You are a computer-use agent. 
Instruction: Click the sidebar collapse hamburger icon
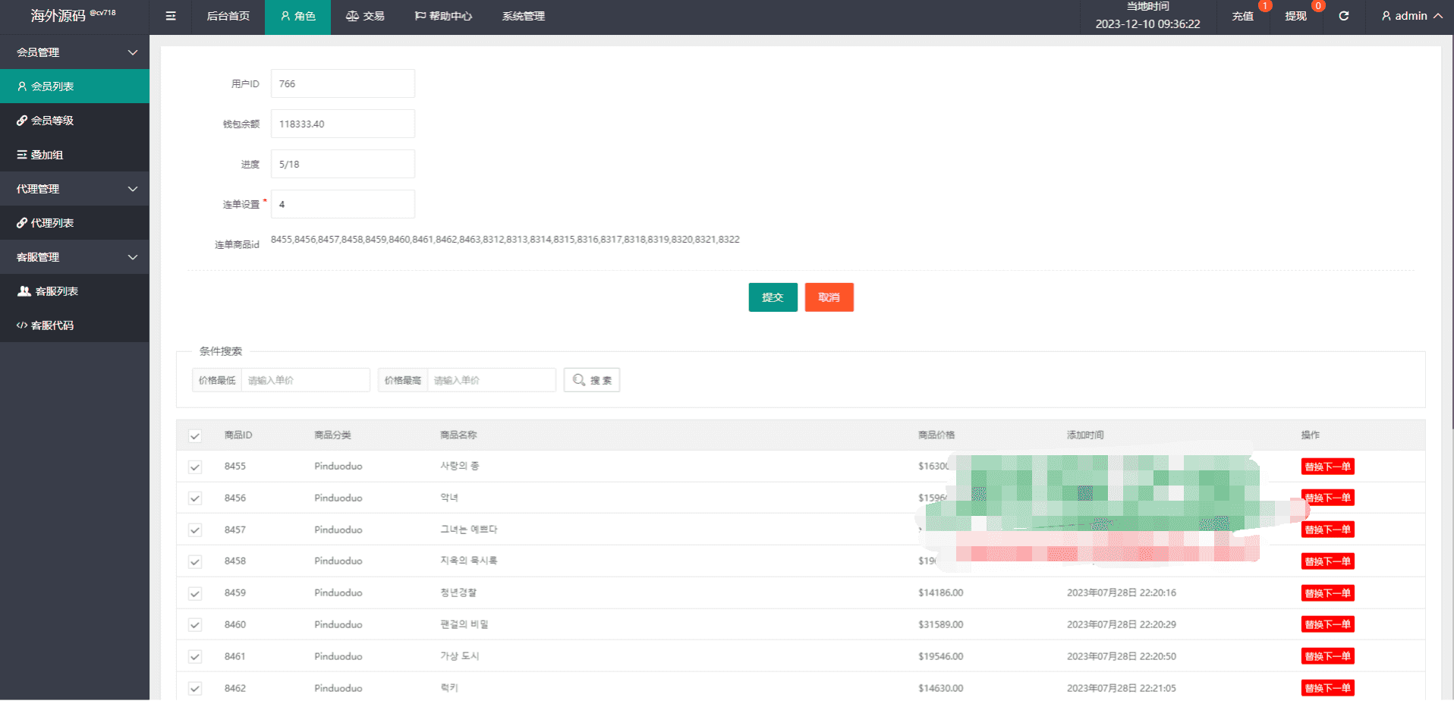(171, 16)
